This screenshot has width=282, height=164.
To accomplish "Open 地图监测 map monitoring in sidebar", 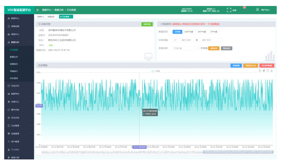I will pyautogui.click(x=19, y=26).
